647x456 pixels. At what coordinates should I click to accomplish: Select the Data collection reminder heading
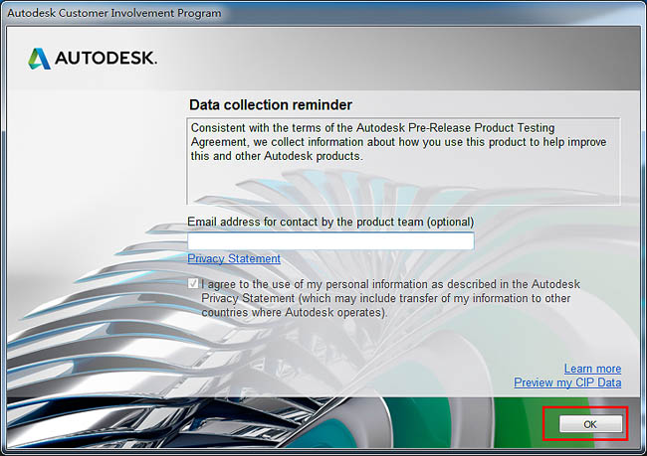pyautogui.click(x=271, y=104)
